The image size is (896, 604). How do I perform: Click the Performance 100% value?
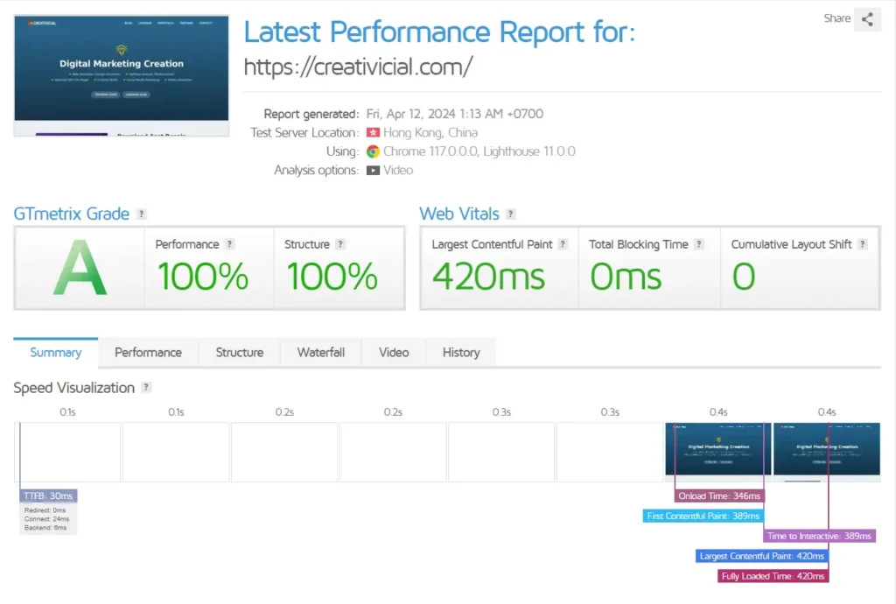(x=202, y=277)
